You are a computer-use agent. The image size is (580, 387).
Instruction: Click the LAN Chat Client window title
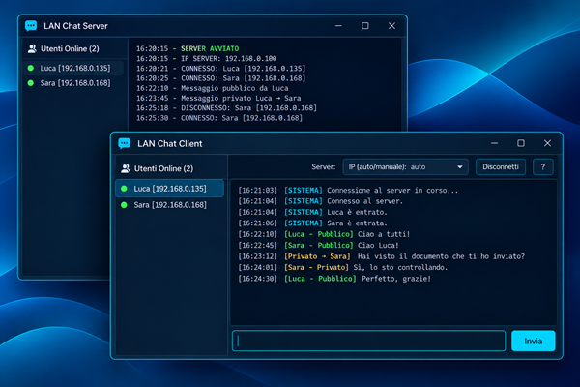pos(170,144)
